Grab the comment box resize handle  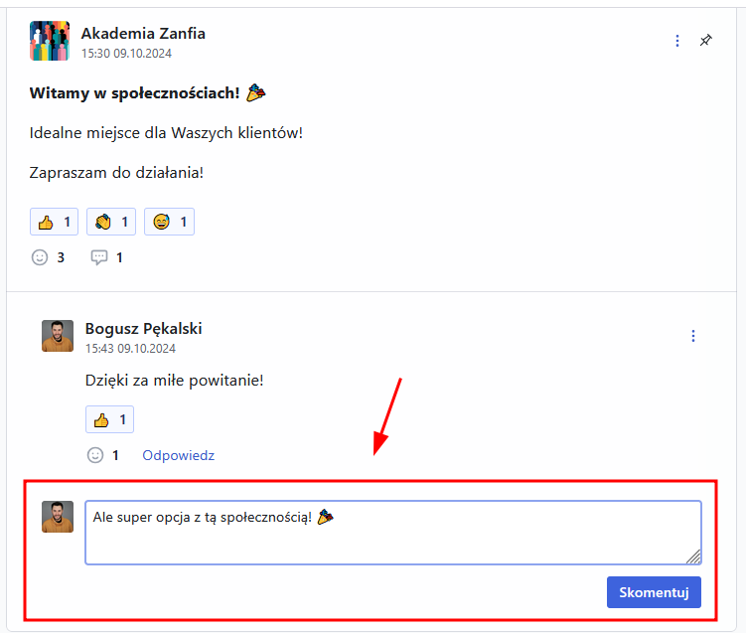coord(693,556)
